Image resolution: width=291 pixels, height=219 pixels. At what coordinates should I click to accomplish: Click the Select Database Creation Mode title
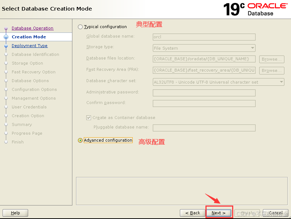point(47,9)
